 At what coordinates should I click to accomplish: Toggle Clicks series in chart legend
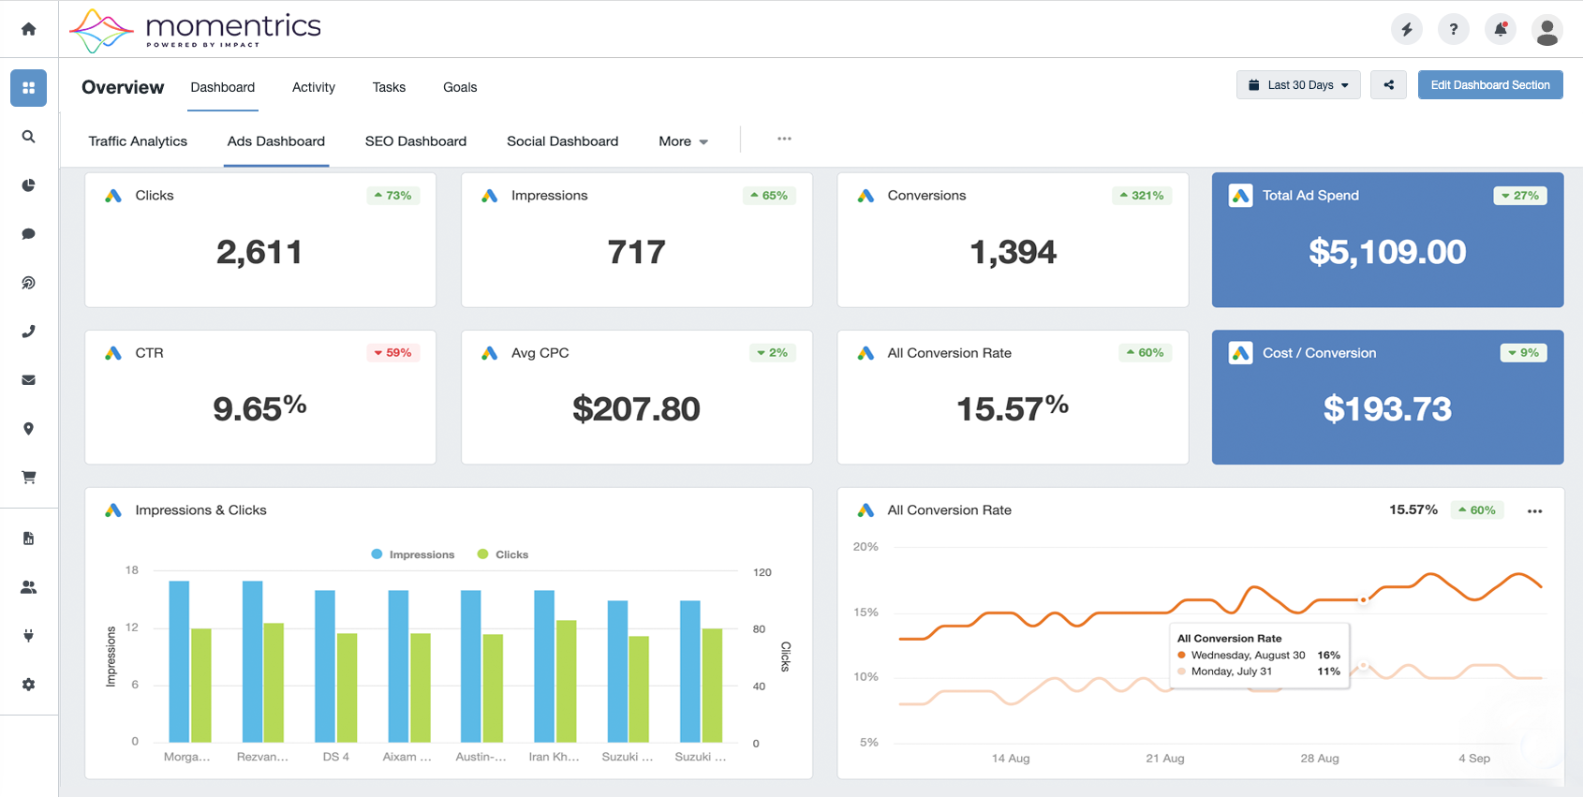503,554
